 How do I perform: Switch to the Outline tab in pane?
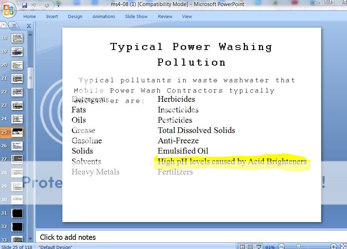pos(13,26)
